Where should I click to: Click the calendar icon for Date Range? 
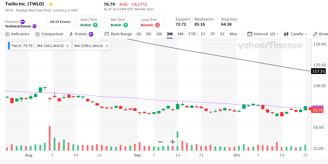(107, 34)
